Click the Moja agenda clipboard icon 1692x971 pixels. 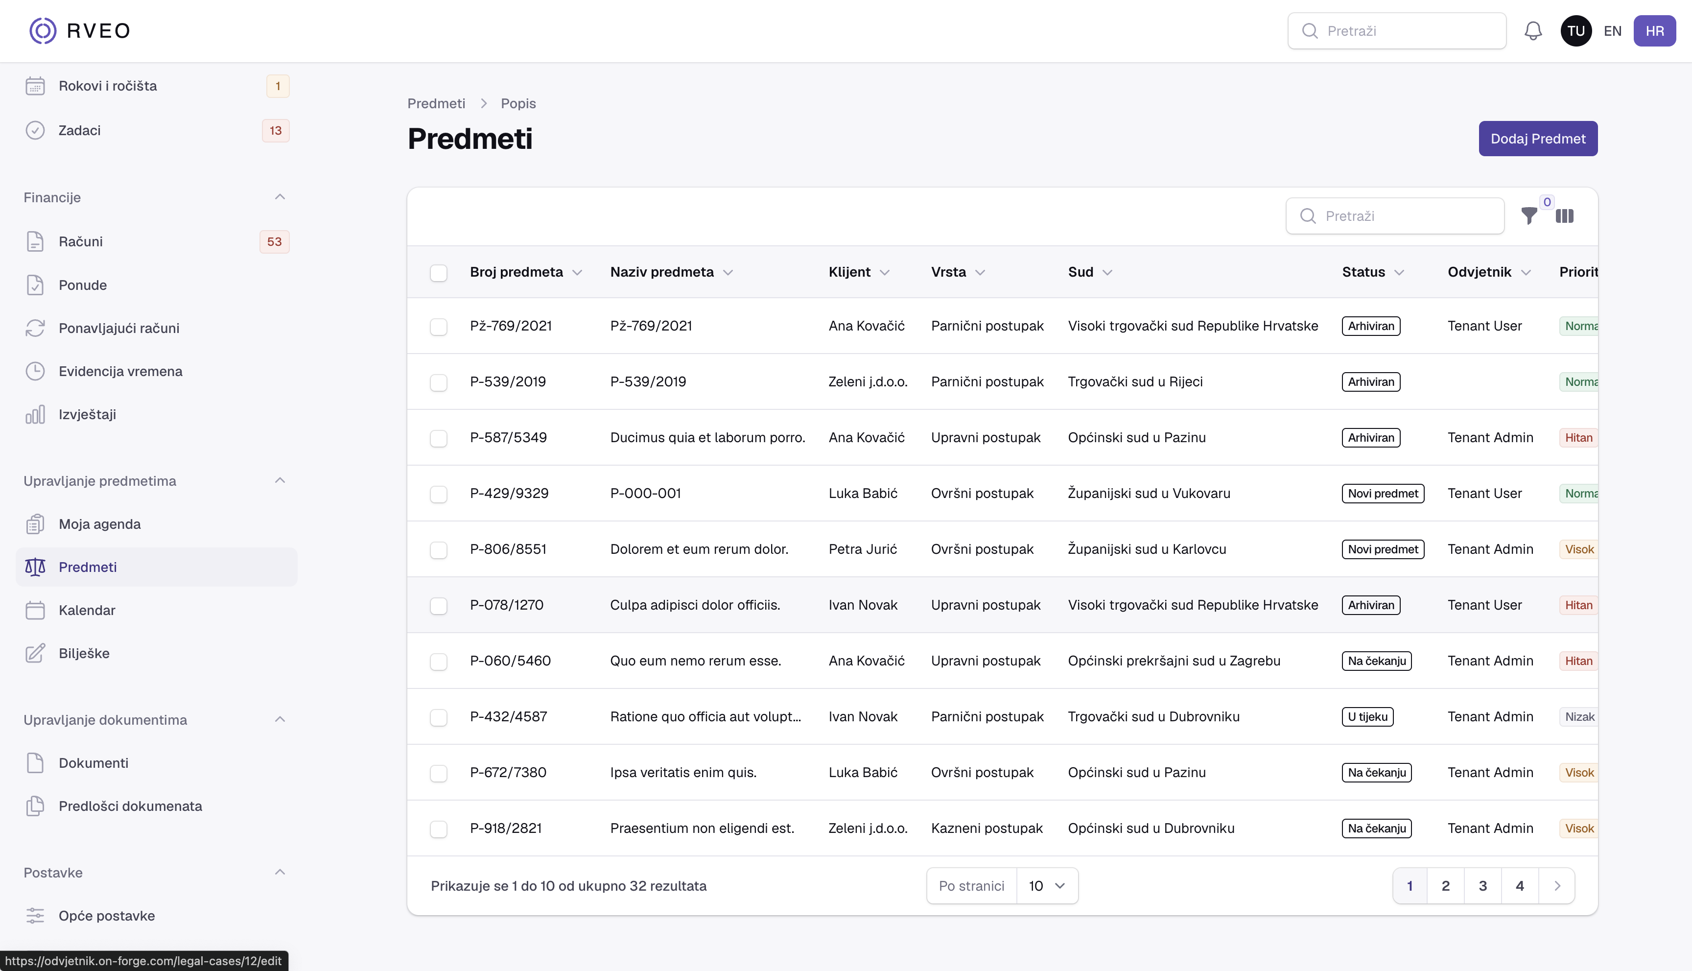pyautogui.click(x=35, y=524)
